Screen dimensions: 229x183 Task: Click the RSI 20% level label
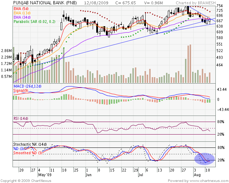(220, 134)
